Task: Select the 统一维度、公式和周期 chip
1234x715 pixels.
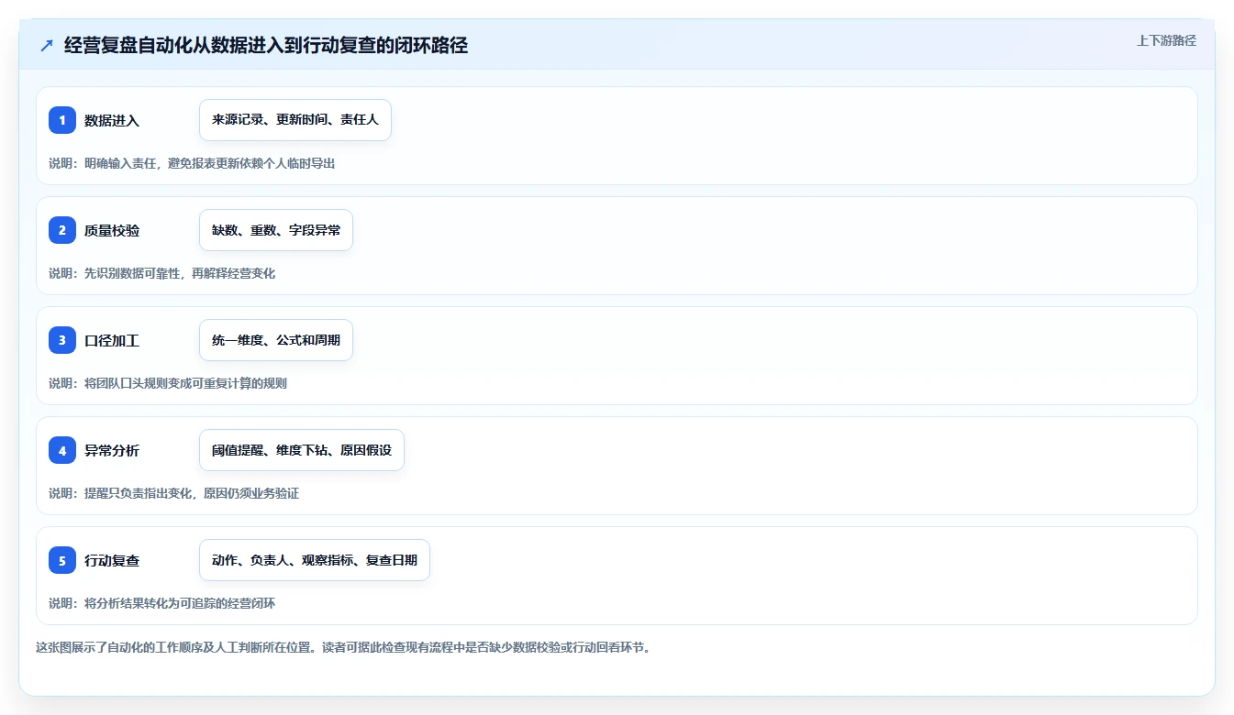Action: tap(276, 340)
